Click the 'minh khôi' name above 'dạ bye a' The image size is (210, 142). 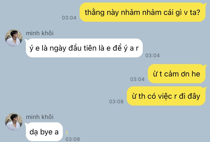(x=40, y=117)
